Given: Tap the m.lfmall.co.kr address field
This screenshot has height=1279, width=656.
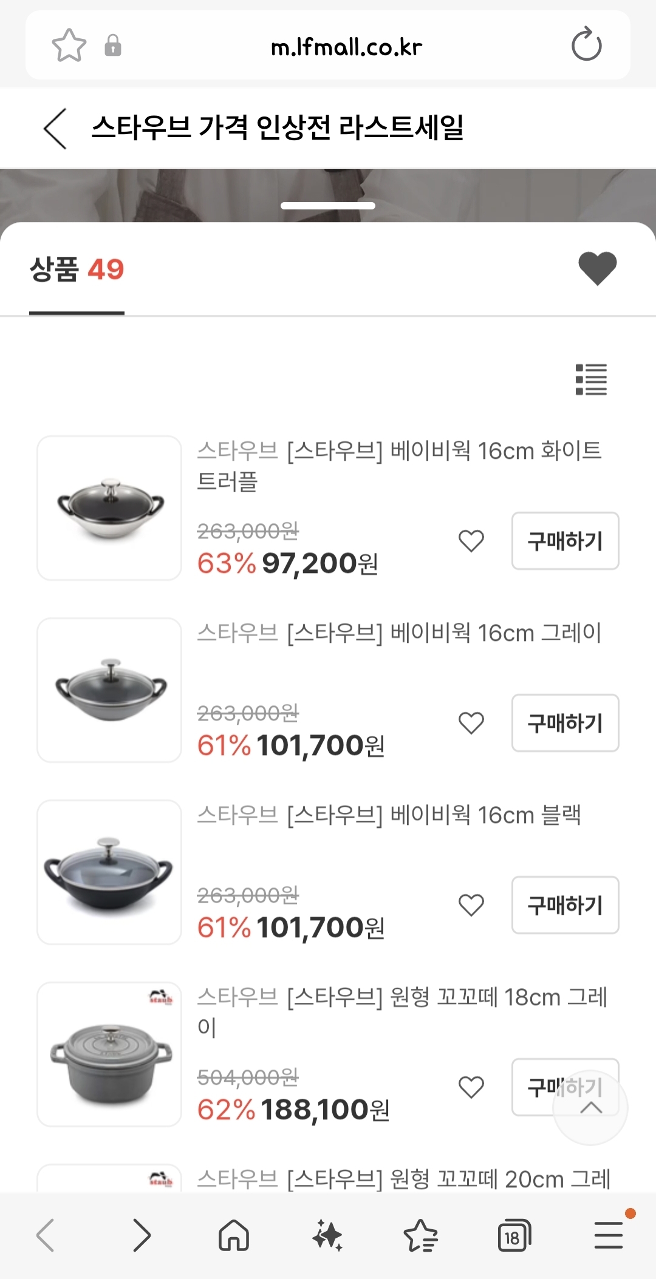Looking at the screenshot, I should tap(346, 47).
